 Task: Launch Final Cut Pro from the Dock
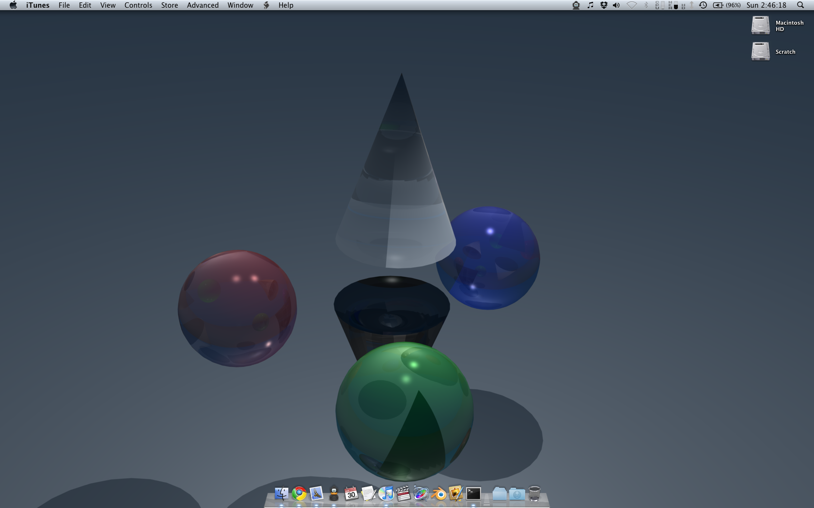(x=404, y=493)
